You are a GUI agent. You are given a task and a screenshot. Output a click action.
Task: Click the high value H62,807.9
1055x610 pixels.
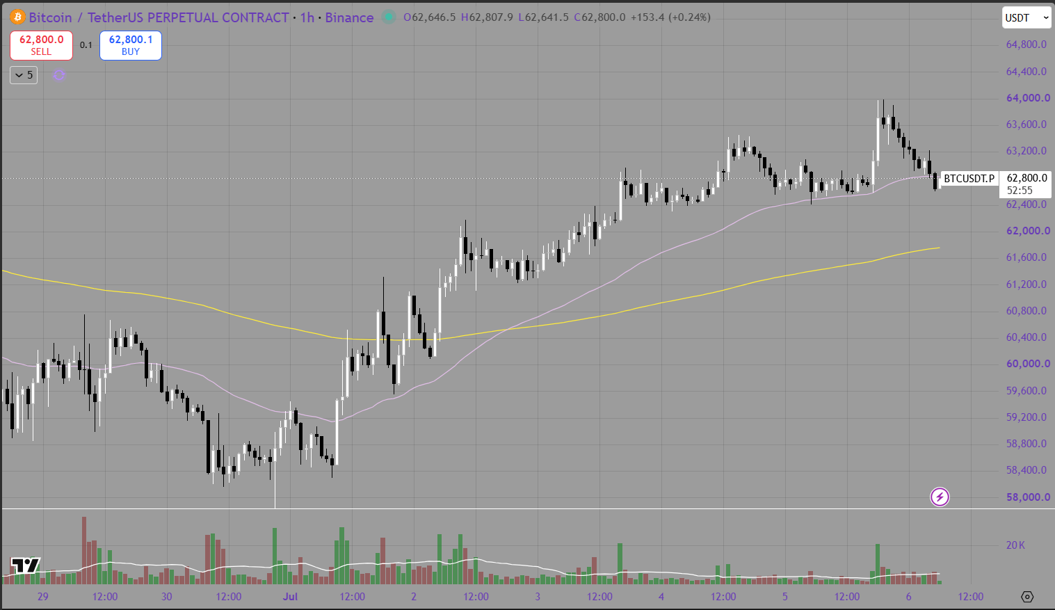487,17
